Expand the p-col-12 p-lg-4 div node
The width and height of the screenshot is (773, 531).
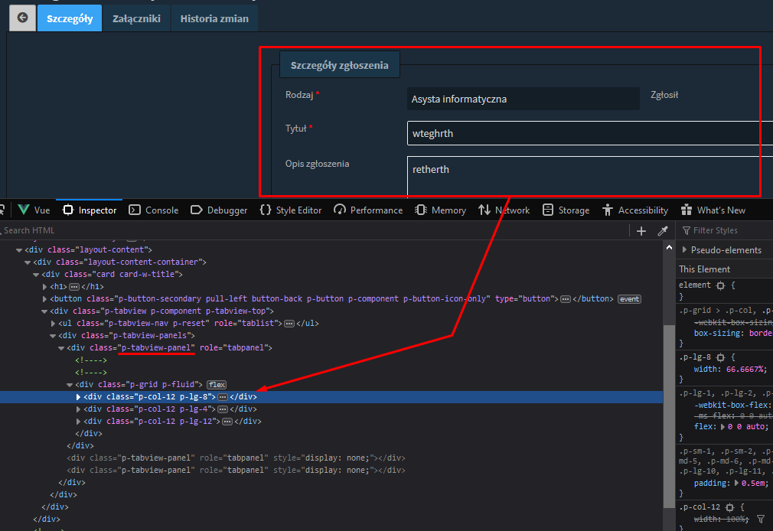click(78, 409)
